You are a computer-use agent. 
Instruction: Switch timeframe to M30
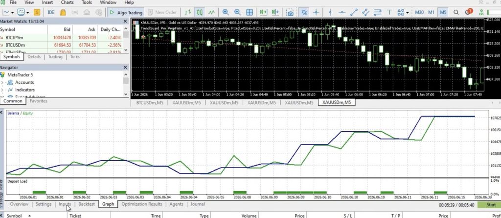(x=419, y=12)
